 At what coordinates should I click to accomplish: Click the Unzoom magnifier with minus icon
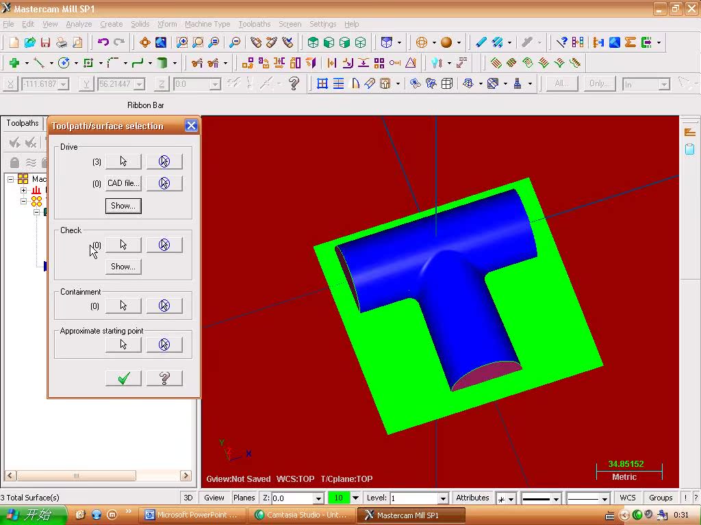click(235, 42)
